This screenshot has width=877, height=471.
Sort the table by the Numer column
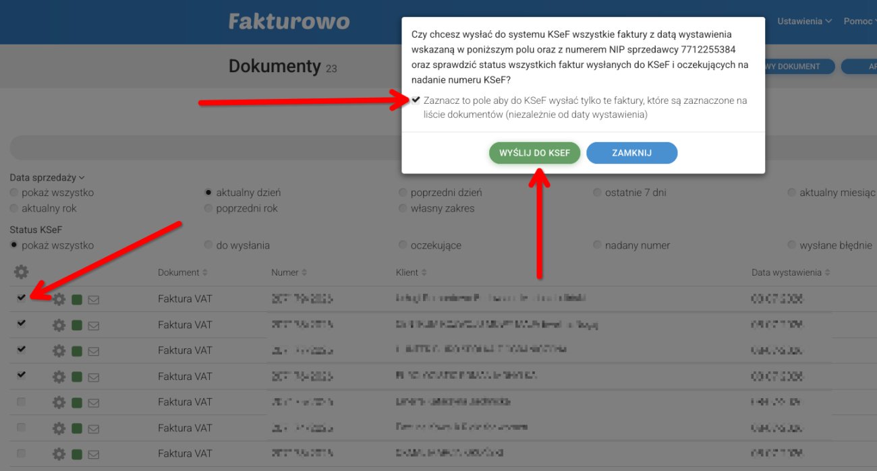tap(289, 273)
